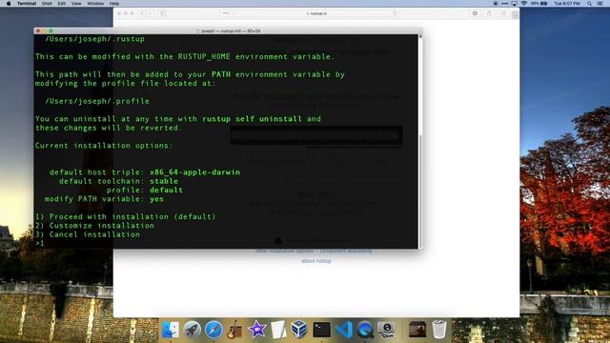The image size is (610, 343).
Task: Click Safari downloads button
Action: point(475,13)
